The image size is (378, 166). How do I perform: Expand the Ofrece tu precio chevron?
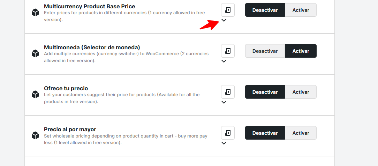[x=224, y=102]
